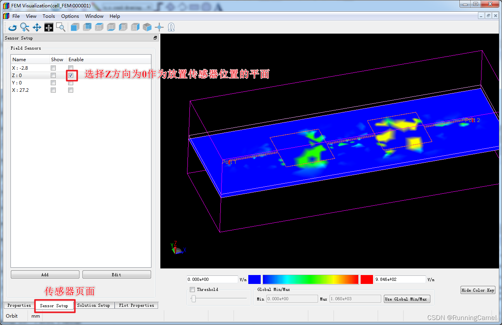
Task: Float the Sensor Setup dock panel
Action: click(155, 38)
